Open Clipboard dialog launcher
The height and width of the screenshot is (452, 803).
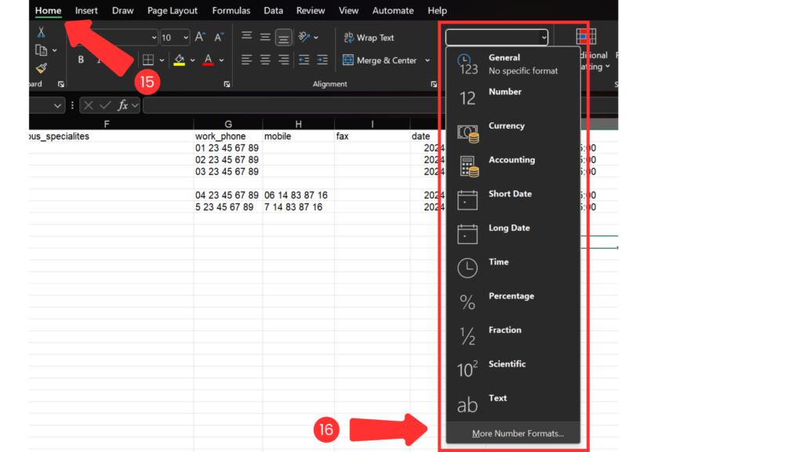(61, 84)
